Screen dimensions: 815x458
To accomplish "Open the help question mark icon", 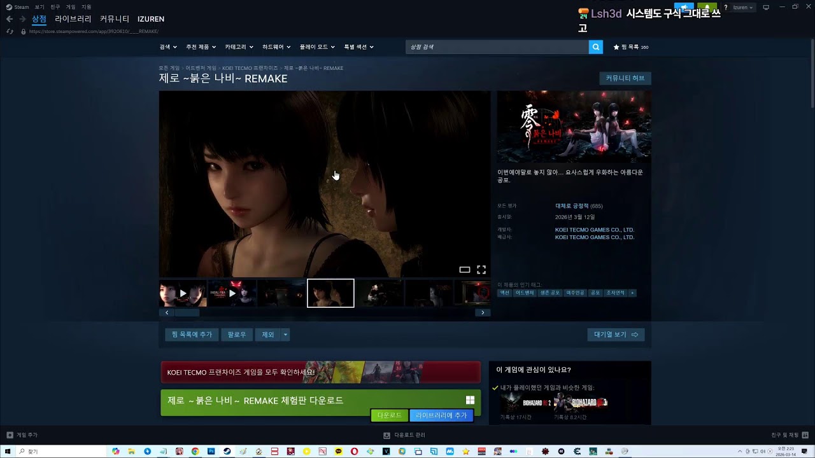I will click(725, 8).
